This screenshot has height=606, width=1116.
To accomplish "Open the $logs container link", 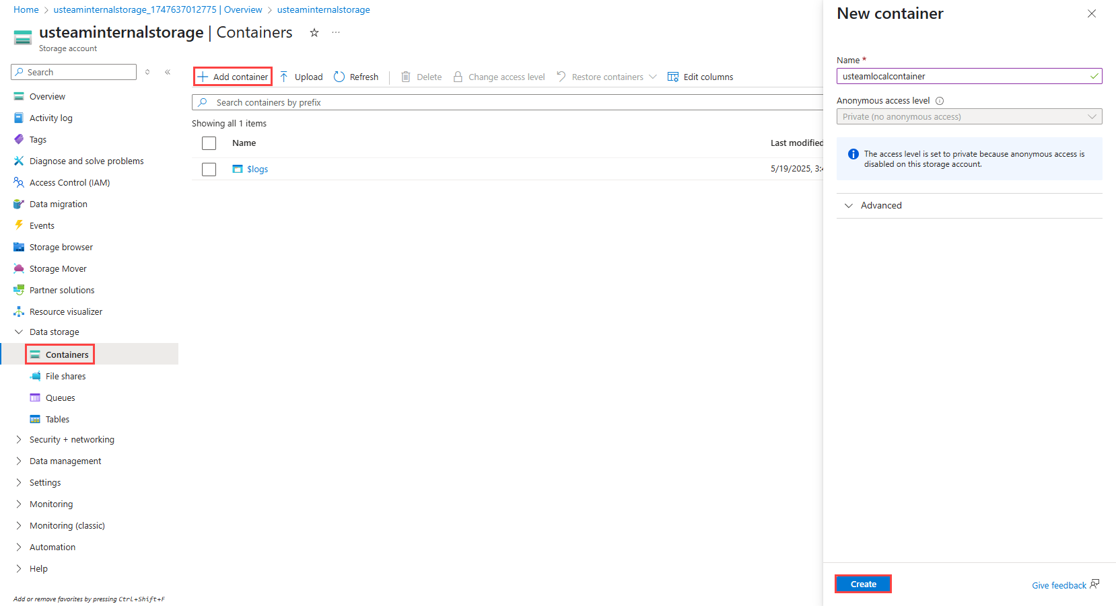I will pos(257,169).
